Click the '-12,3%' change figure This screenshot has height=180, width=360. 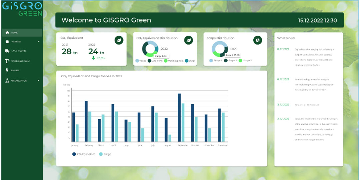(x=101, y=58)
